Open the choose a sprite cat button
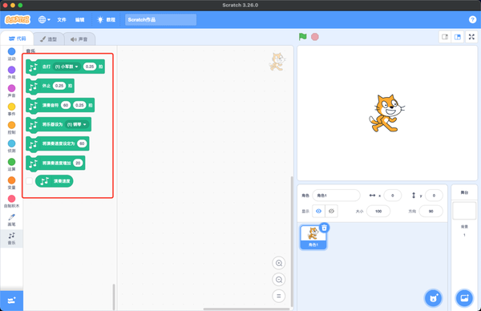Screen dimensions: 481x311 (x=433, y=298)
